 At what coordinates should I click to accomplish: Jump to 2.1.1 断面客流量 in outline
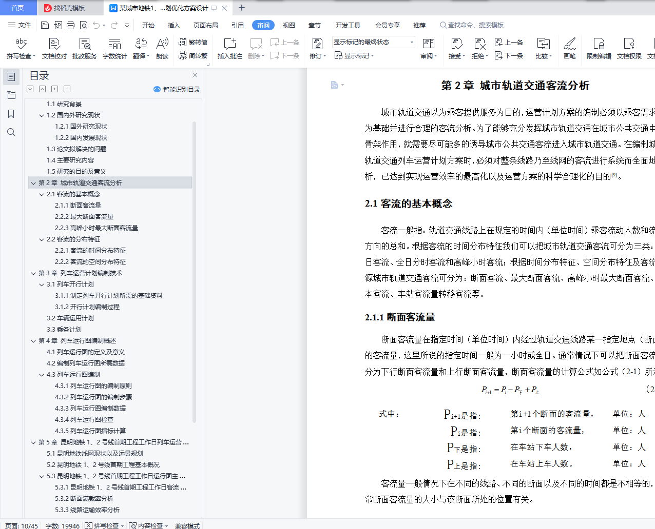click(78, 206)
